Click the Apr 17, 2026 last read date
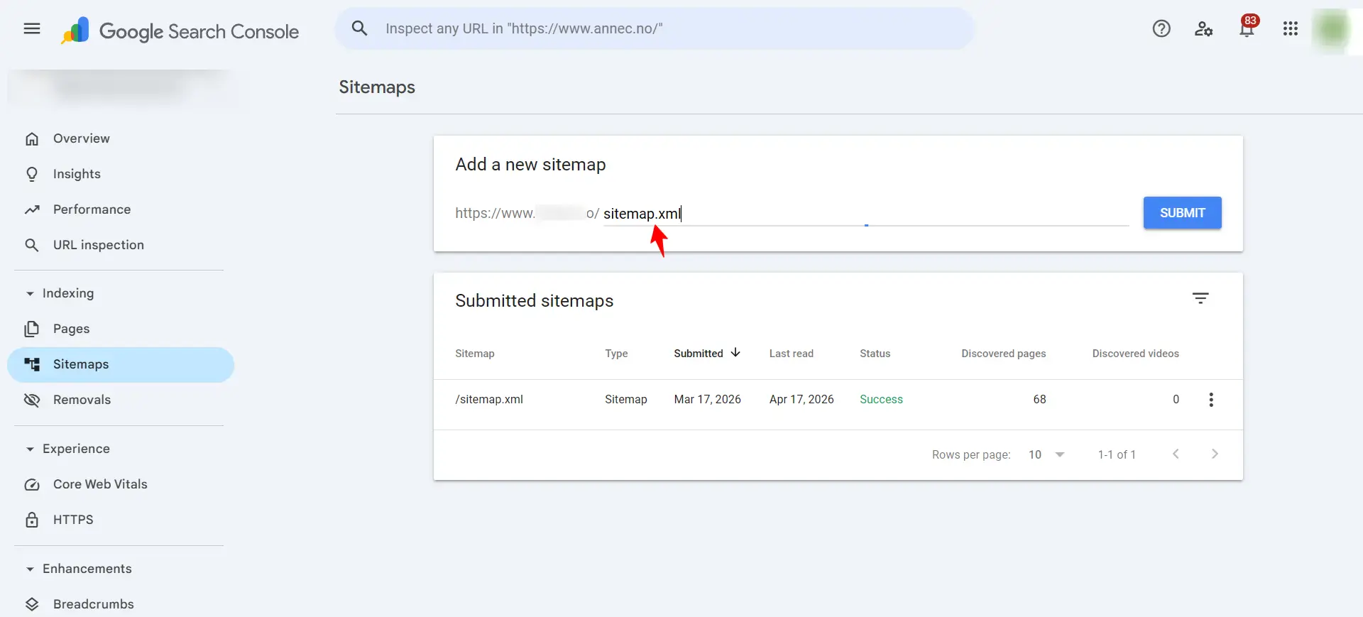The image size is (1363, 617). click(x=801, y=399)
